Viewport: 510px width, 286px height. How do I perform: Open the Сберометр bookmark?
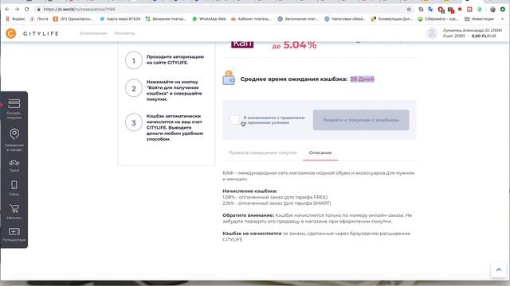[x=439, y=19]
